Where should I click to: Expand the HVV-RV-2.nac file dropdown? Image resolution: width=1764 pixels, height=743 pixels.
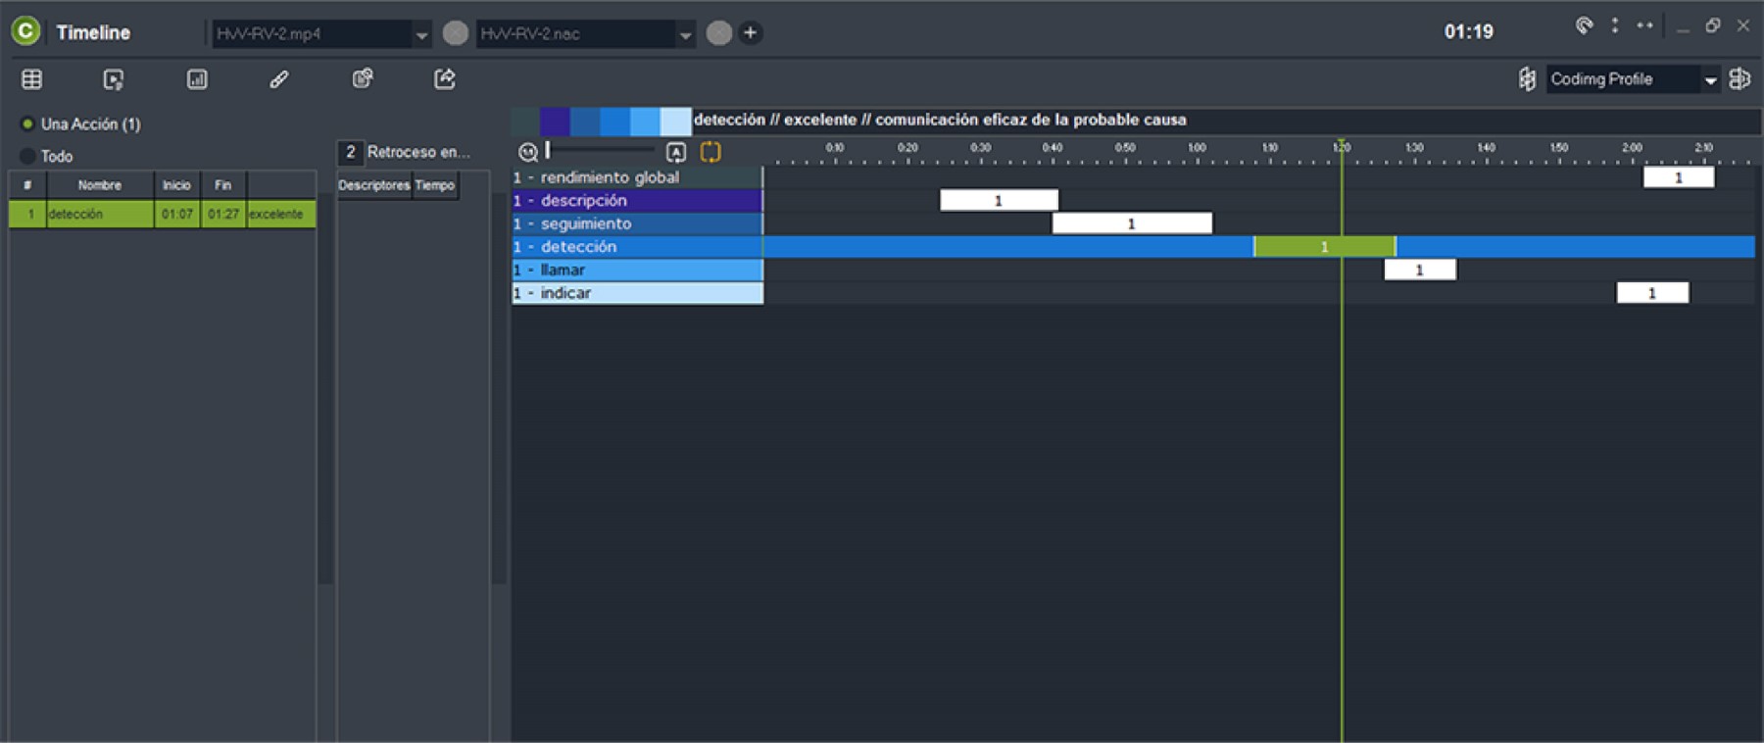tap(685, 34)
